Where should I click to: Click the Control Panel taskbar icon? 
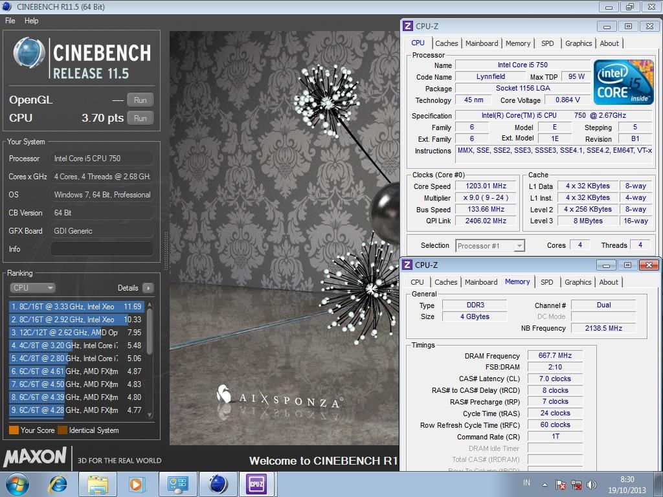(177, 484)
